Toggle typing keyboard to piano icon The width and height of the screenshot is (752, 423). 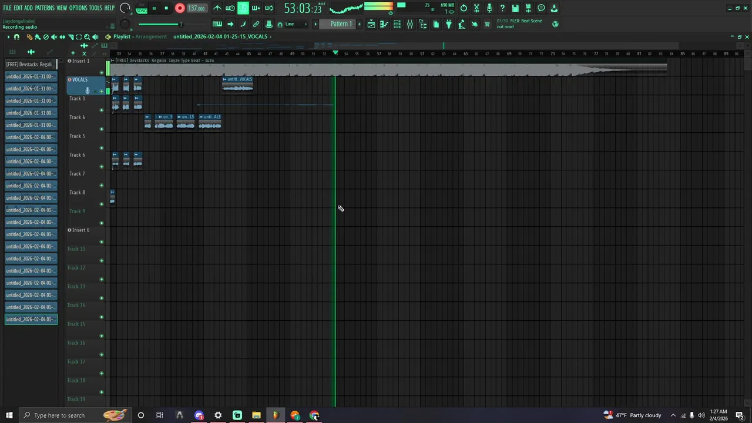coord(217,24)
